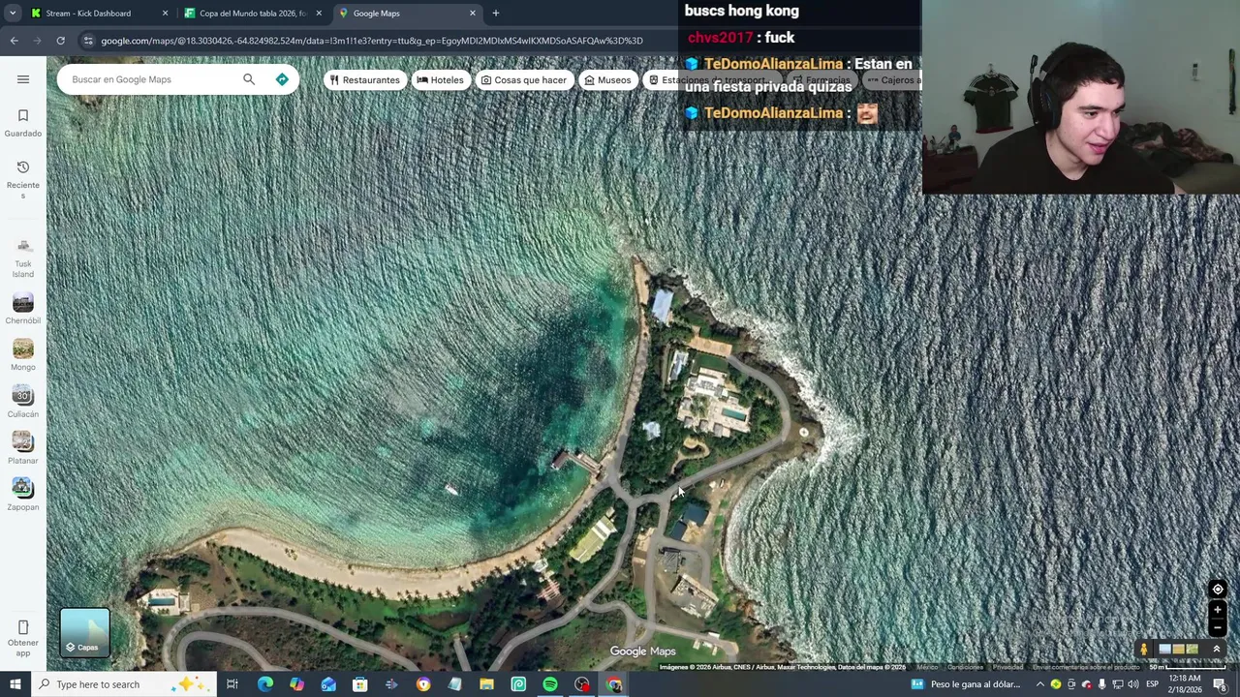Center map on my location
1240x697 pixels.
(1218, 590)
